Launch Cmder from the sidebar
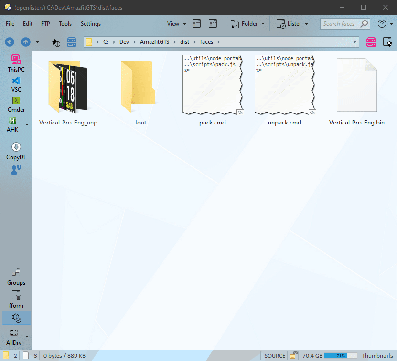The width and height of the screenshot is (397, 361). pos(16,104)
